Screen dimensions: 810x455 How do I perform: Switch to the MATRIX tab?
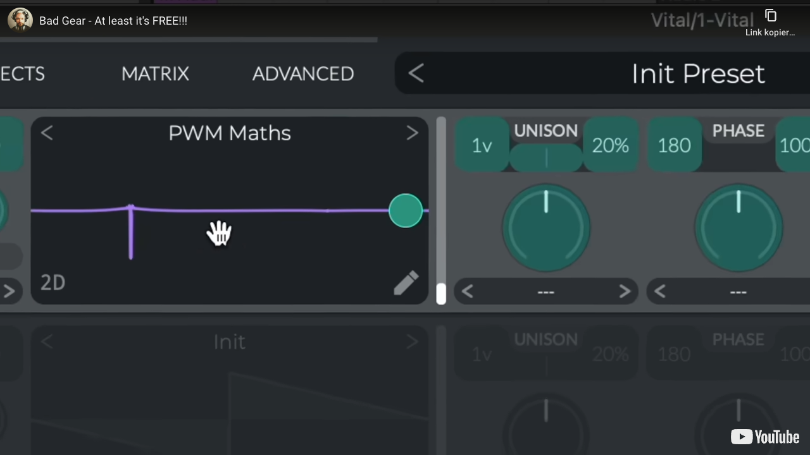tap(155, 73)
